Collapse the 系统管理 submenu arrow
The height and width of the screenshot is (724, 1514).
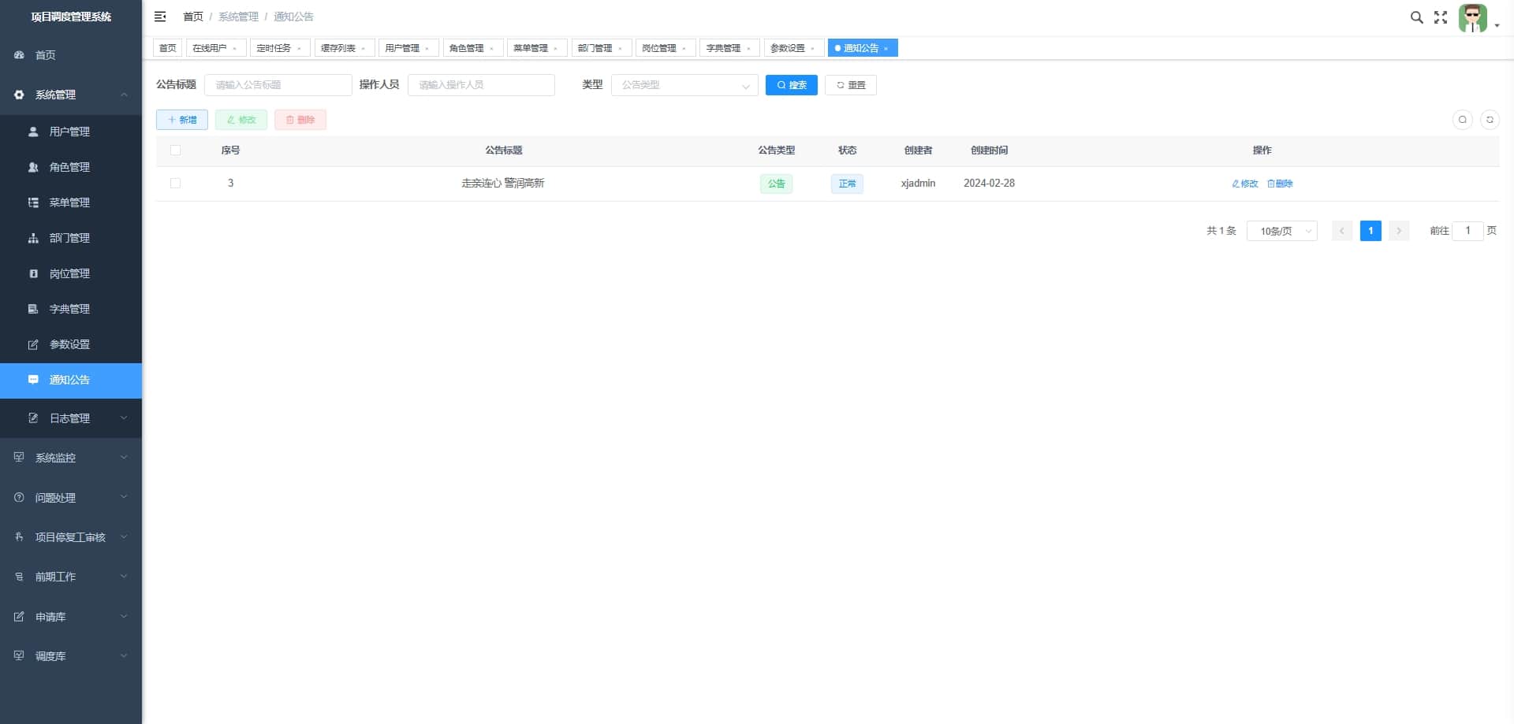point(124,95)
